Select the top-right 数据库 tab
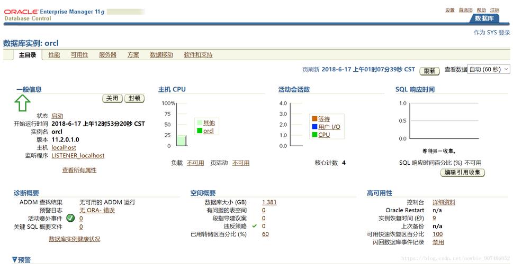The image size is (513, 264). coord(484,18)
